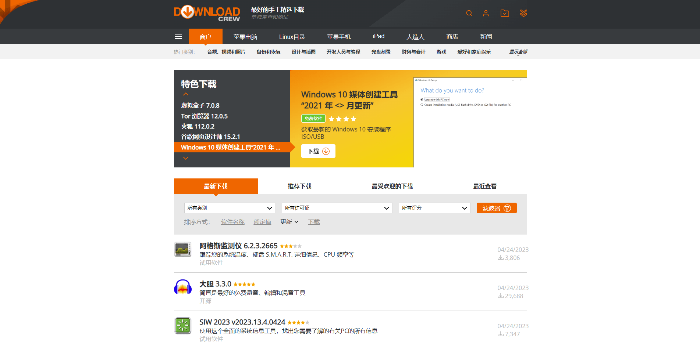
Task: Expand the 更新 sort order dropdown
Action: [289, 222]
